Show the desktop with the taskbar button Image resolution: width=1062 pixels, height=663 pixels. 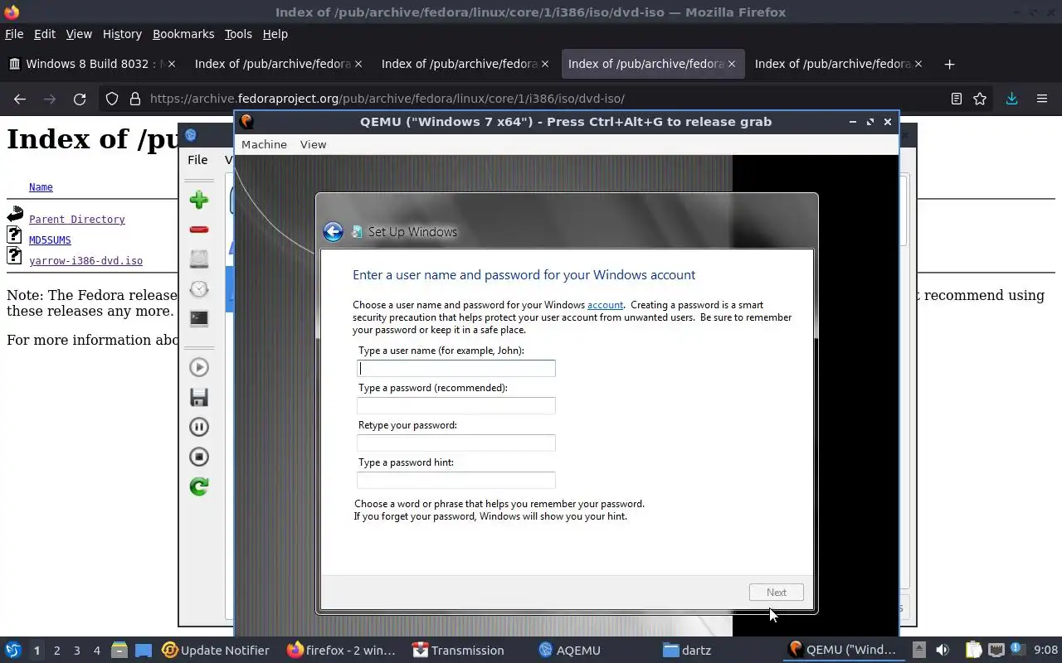(144, 650)
